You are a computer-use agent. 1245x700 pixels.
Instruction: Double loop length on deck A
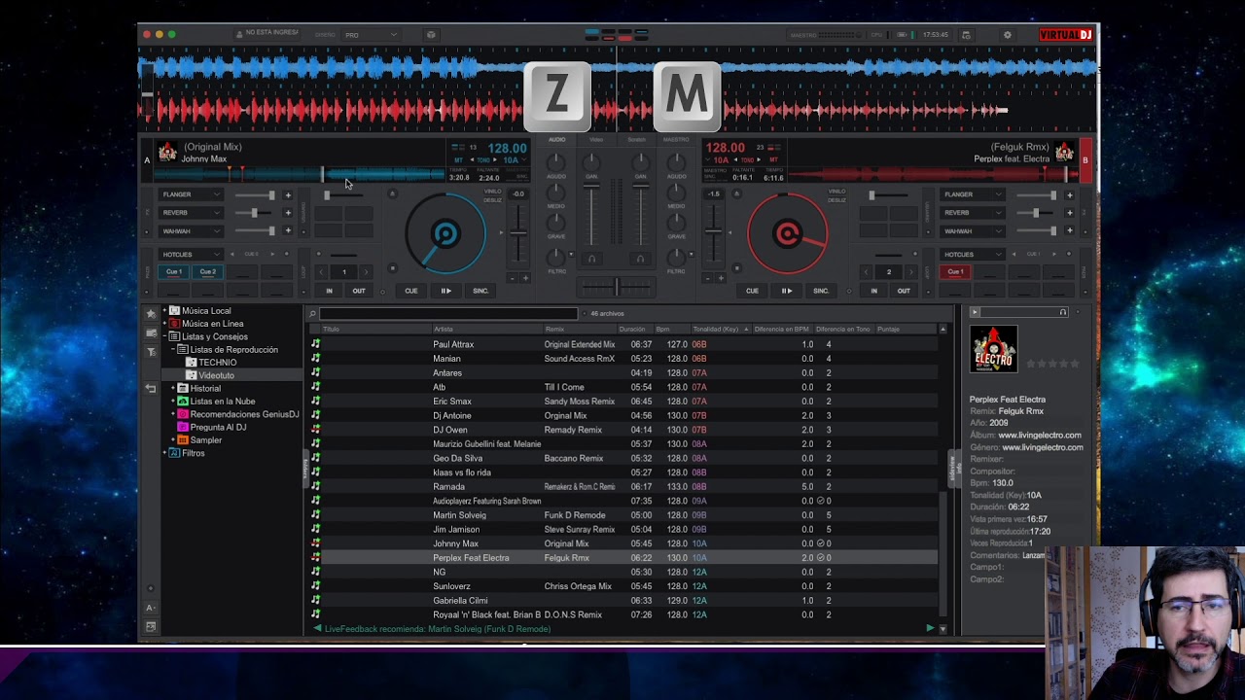366,272
